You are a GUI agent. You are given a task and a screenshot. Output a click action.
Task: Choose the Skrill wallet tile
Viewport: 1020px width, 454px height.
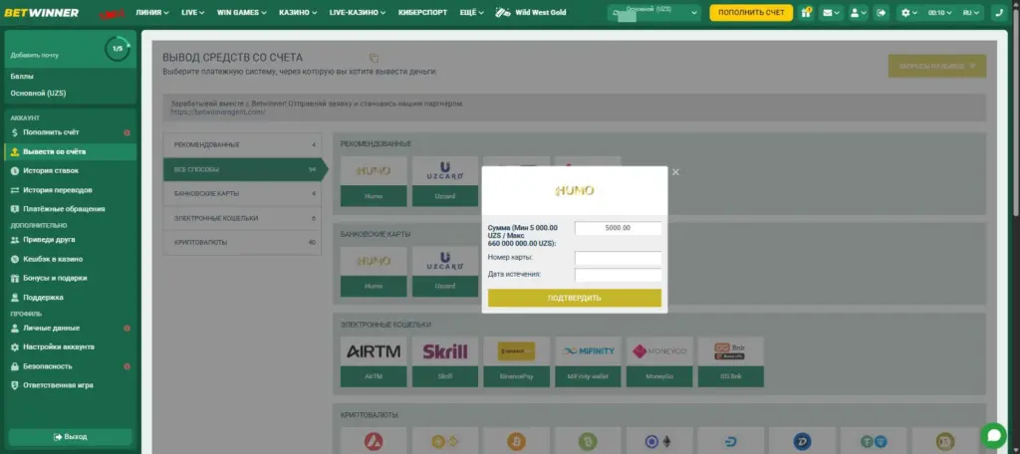coord(445,361)
